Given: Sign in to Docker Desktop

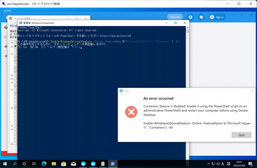Looking at the screenshot, I should pos(217,17).
